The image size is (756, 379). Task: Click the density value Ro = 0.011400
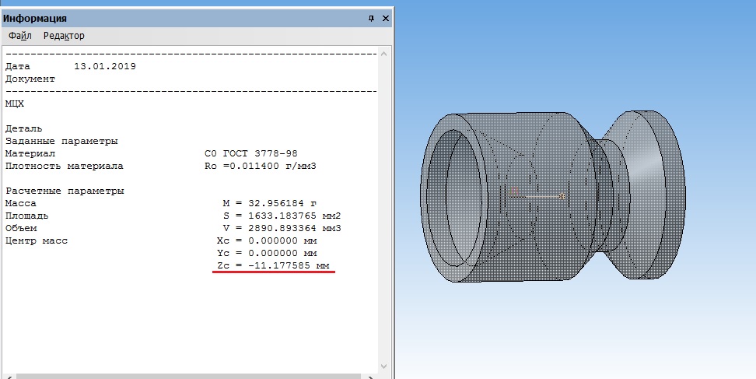261,166
